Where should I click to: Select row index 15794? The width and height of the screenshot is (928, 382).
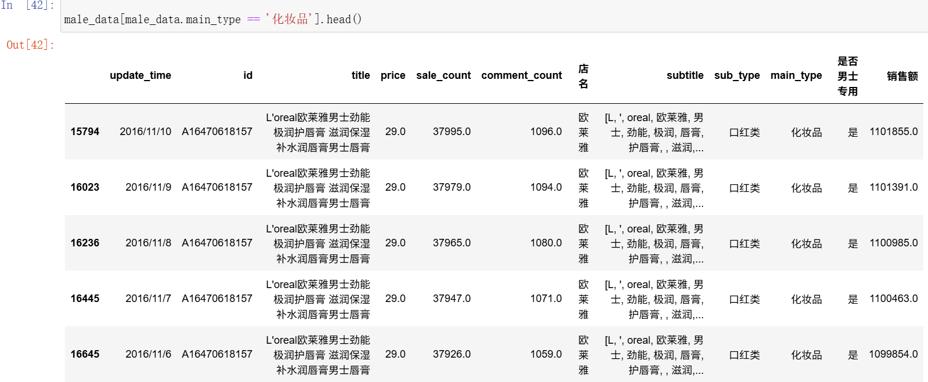click(85, 132)
